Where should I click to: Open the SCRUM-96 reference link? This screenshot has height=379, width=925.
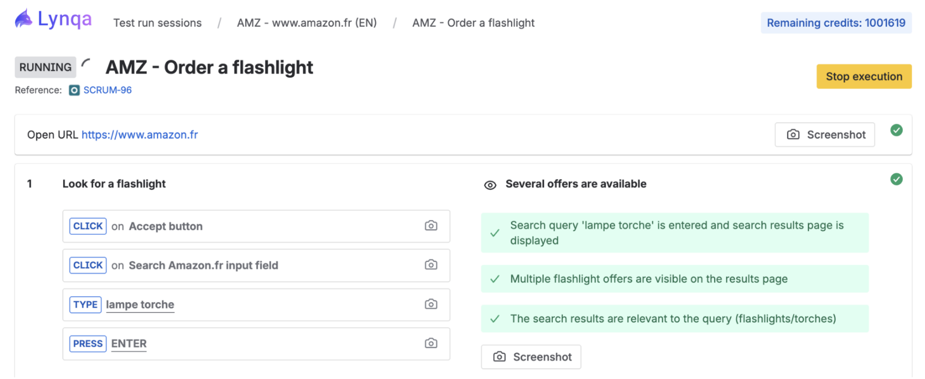pyautogui.click(x=107, y=90)
